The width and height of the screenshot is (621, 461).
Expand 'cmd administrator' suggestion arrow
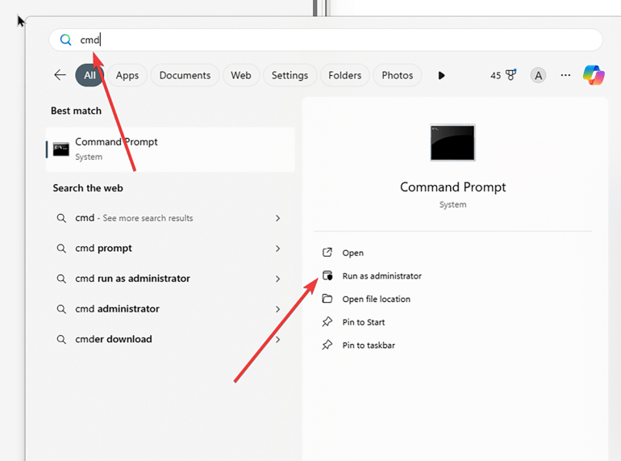point(277,309)
